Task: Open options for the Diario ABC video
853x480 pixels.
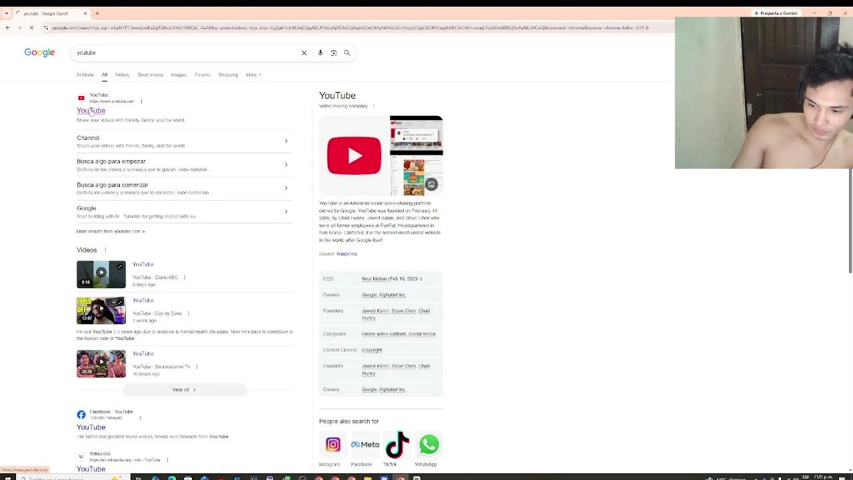Action: coord(185,277)
